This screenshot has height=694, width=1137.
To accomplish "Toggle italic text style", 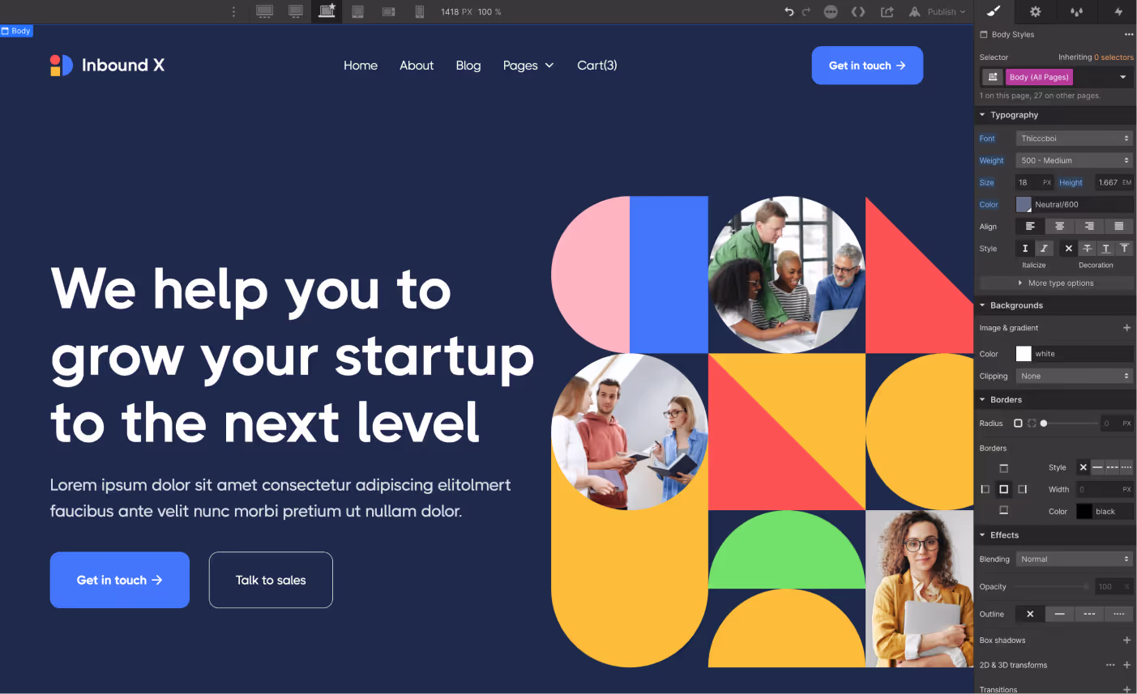I will point(1043,249).
